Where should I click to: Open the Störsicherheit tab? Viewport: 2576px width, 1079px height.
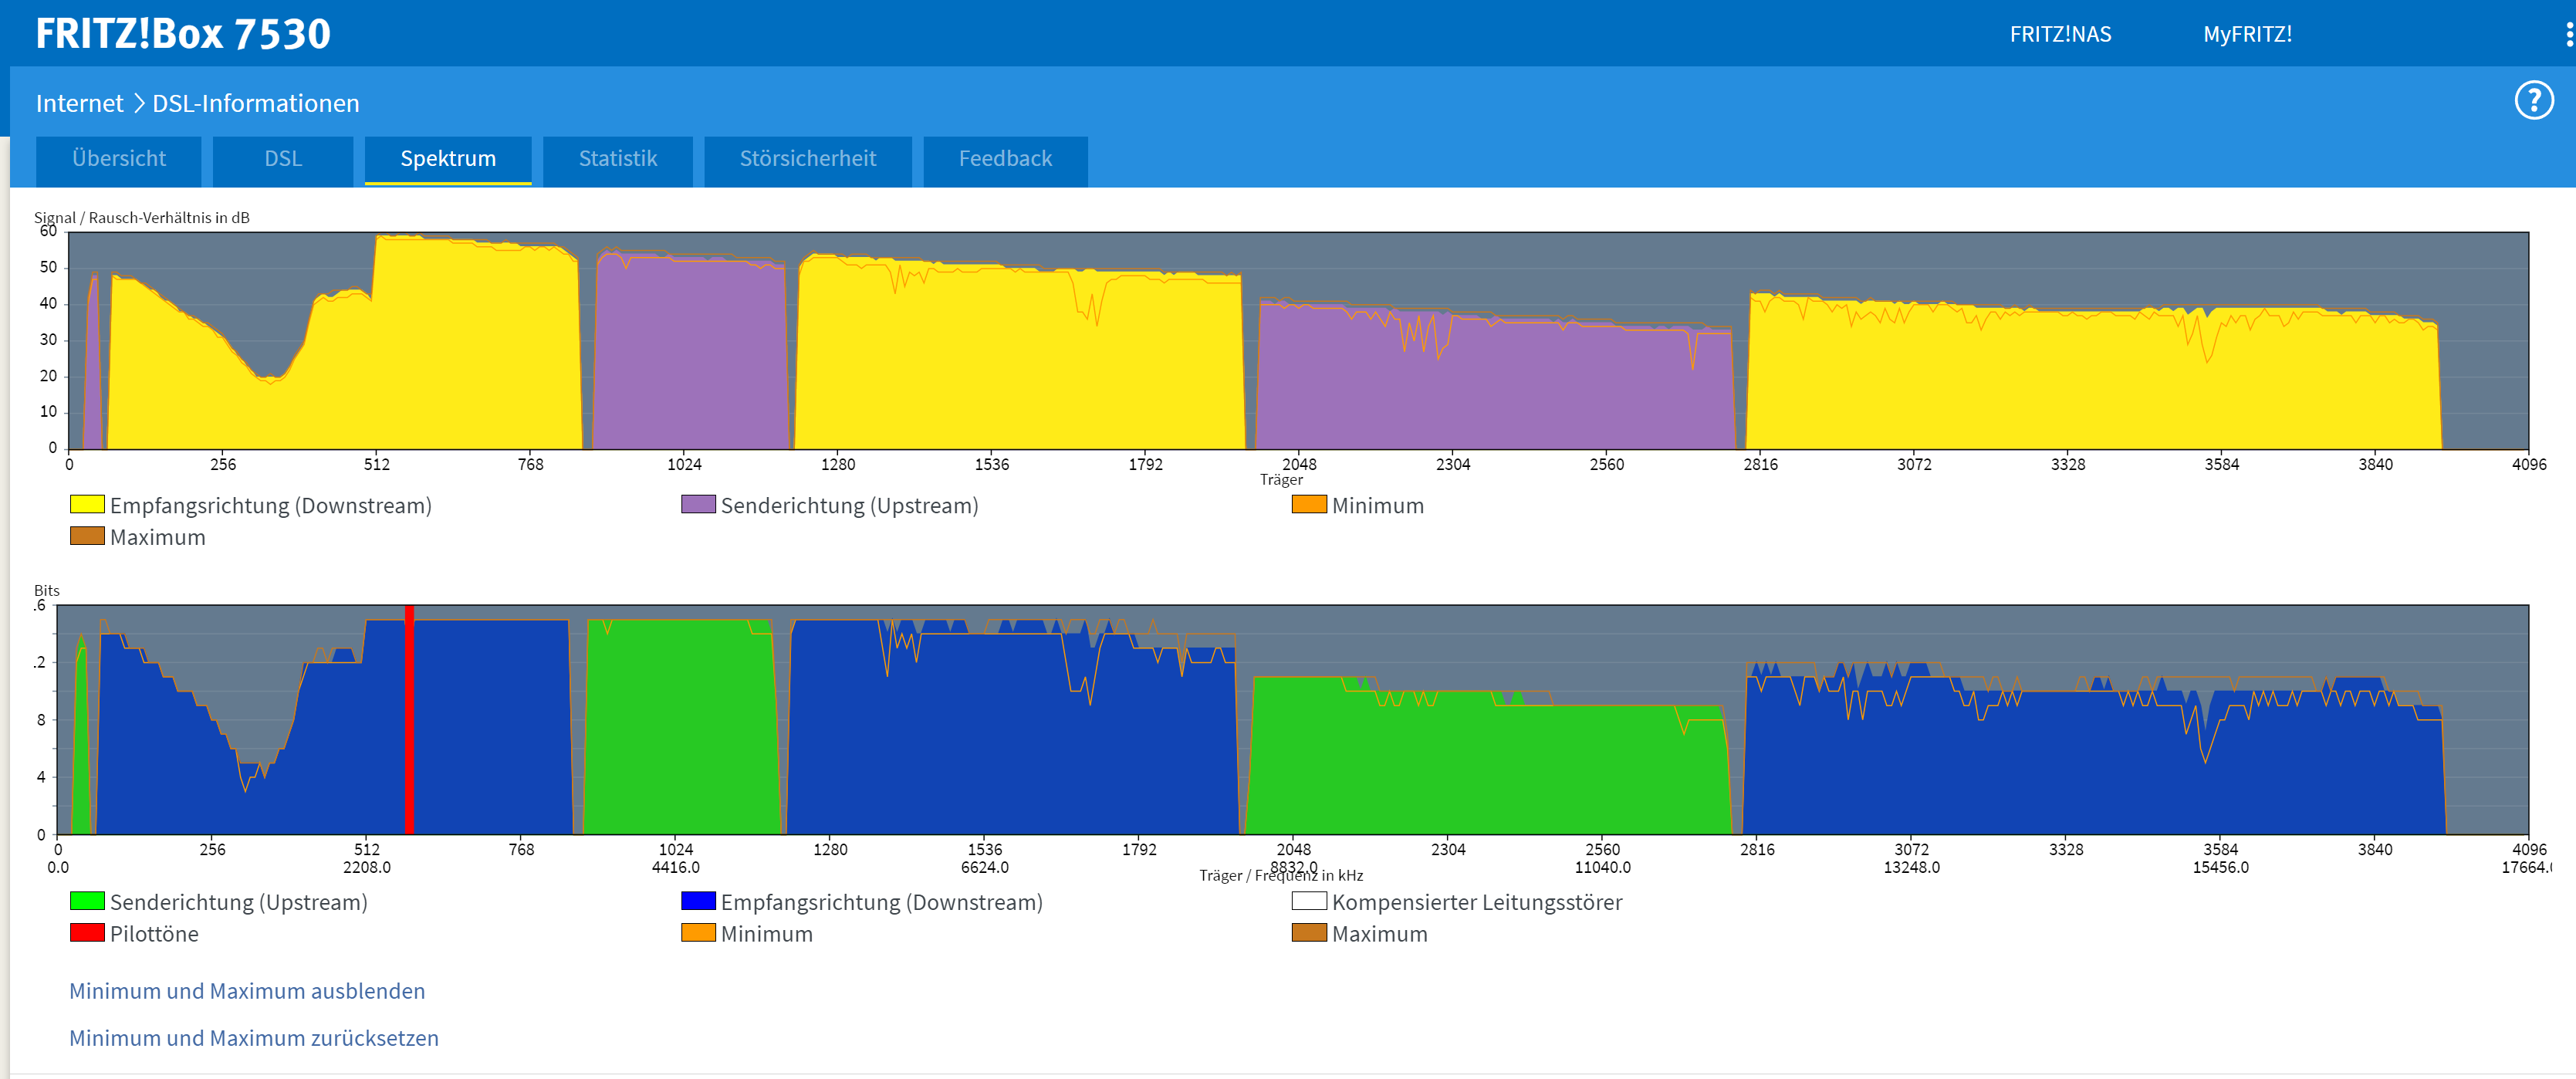click(807, 159)
